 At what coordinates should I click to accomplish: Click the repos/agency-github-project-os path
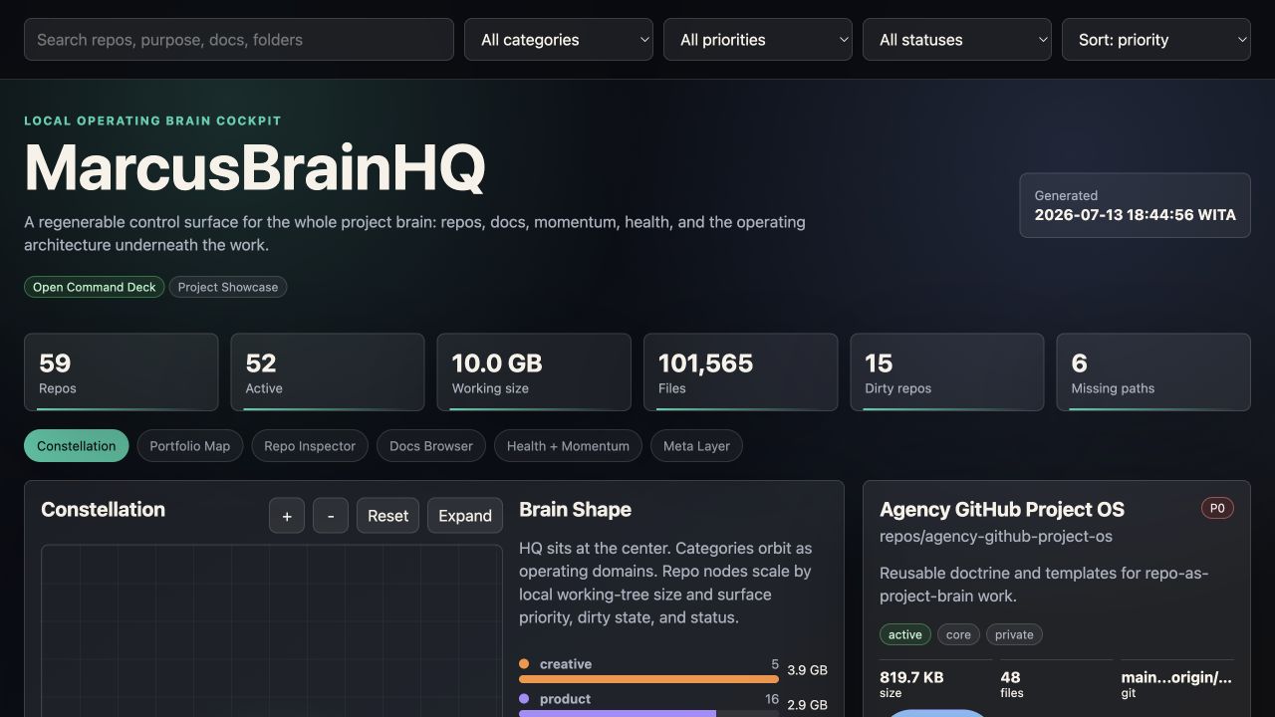tap(996, 536)
